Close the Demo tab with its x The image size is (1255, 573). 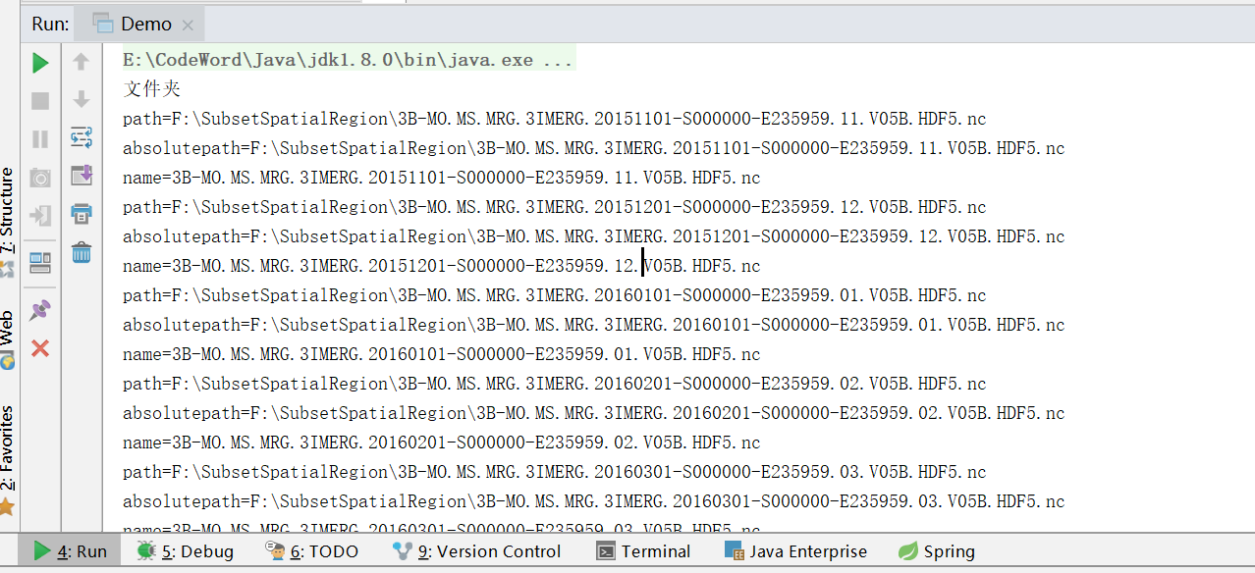coord(187,25)
